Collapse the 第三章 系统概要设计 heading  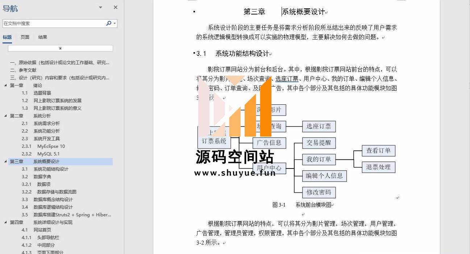click(5, 162)
